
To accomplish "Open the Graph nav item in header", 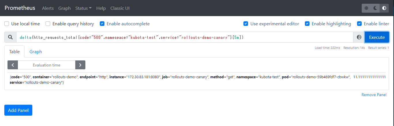I will pyautogui.click(x=64, y=8).
